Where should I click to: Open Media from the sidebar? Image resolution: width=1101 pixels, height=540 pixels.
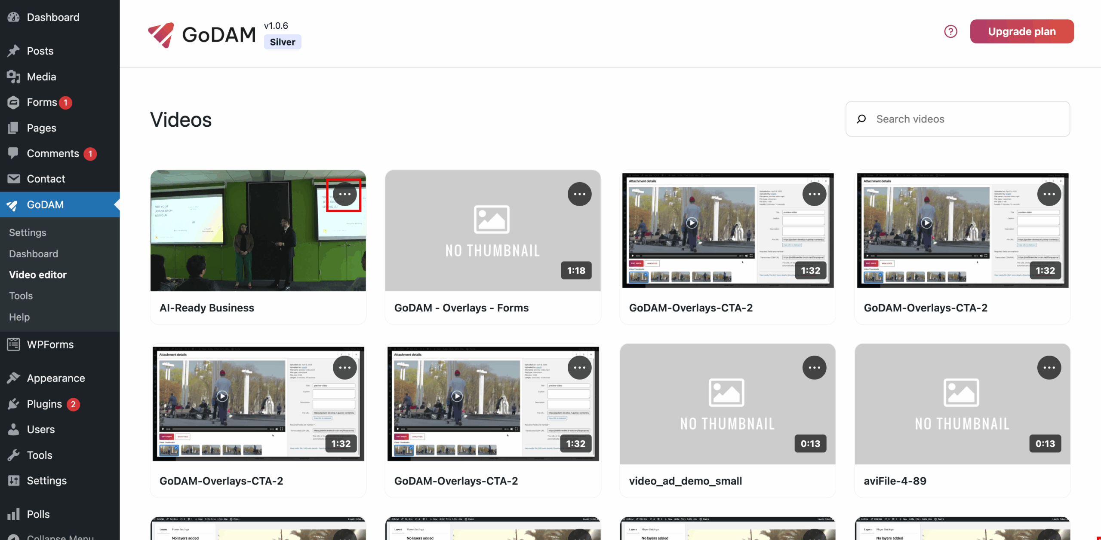point(41,77)
